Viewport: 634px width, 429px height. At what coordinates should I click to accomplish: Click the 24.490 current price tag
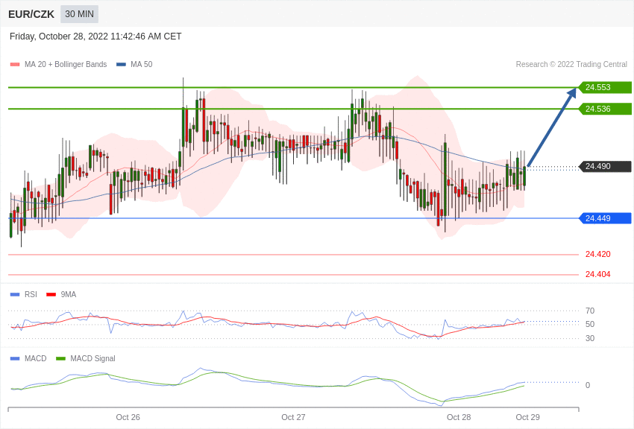pos(606,166)
